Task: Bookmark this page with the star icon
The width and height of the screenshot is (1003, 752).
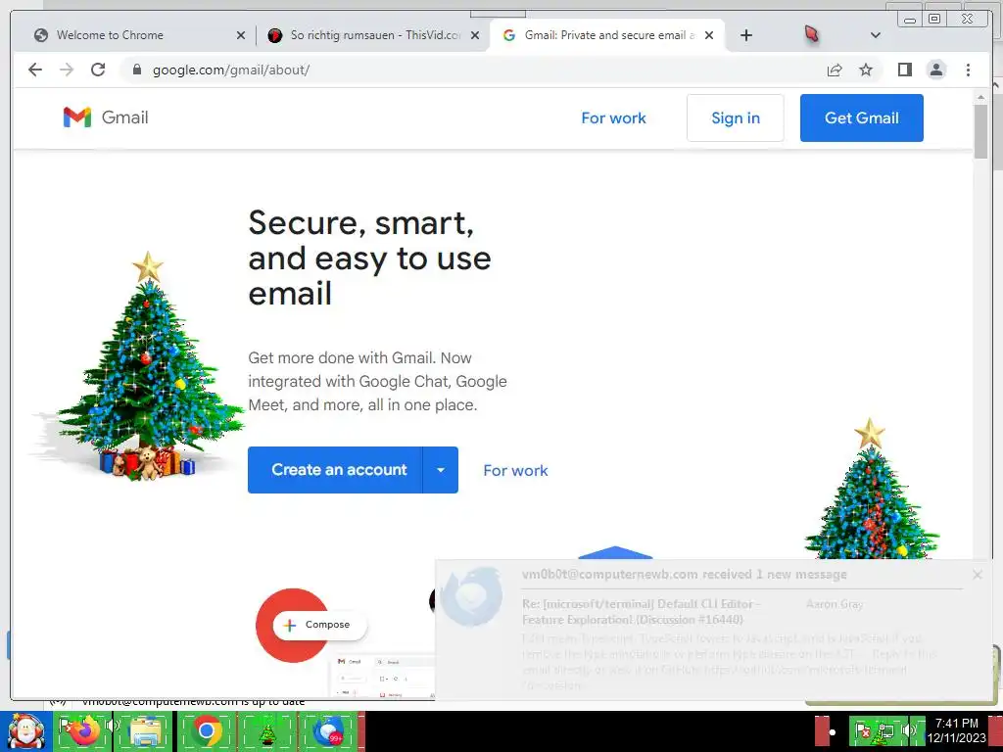Action: (x=866, y=70)
